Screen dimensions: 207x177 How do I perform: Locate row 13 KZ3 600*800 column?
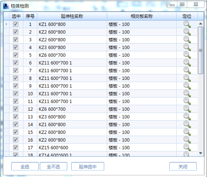(x=187, y=117)
